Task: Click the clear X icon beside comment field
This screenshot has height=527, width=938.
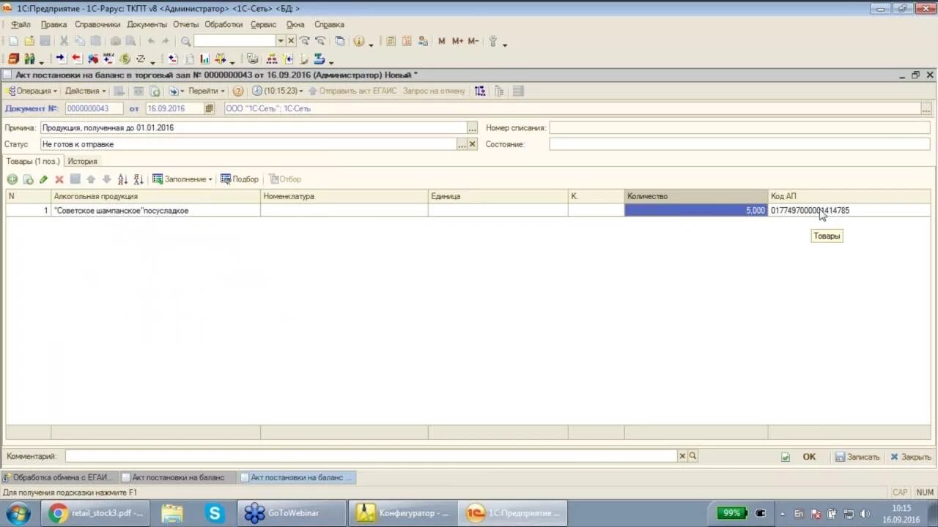Action: pyautogui.click(x=682, y=456)
